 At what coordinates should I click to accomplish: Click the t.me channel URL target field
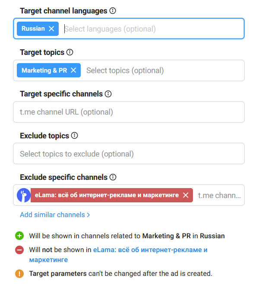point(129,112)
